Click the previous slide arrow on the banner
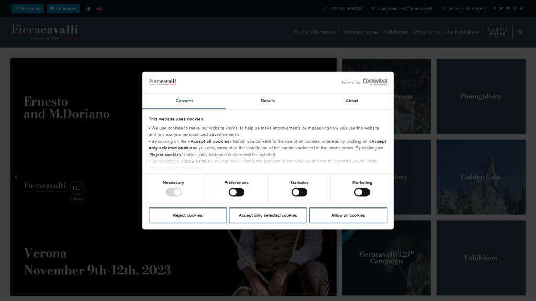Image resolution: width=536 pixels, height=301 pixels. click(16, 177)
